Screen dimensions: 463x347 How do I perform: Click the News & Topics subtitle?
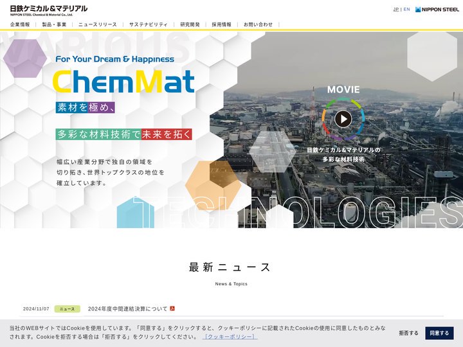coord(232,284)
